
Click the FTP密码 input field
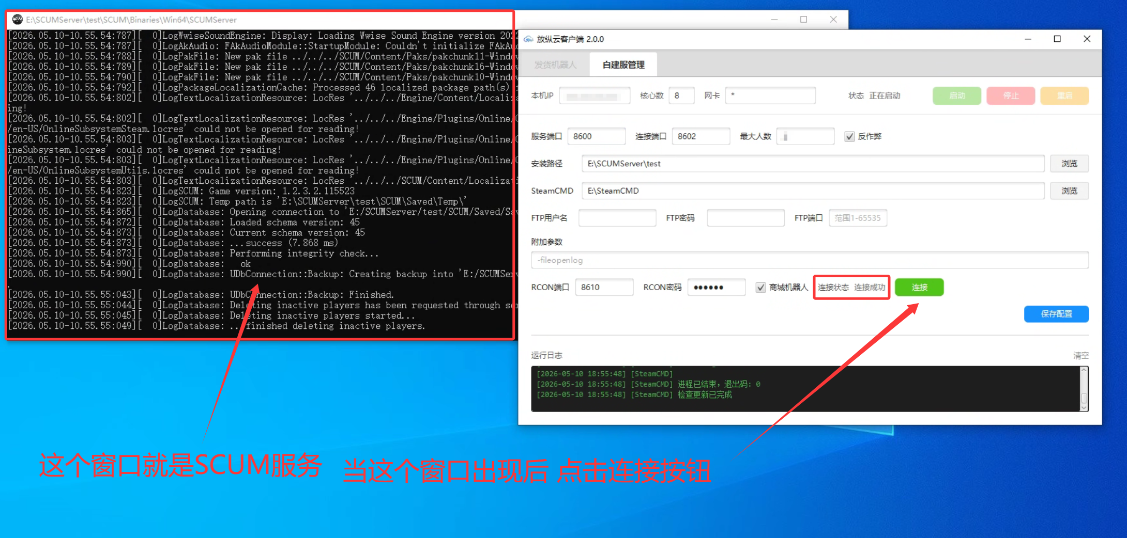tap(745, 218)
